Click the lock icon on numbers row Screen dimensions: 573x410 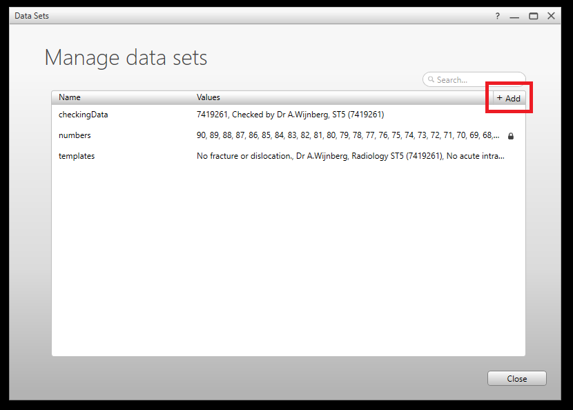pos(511,136)
